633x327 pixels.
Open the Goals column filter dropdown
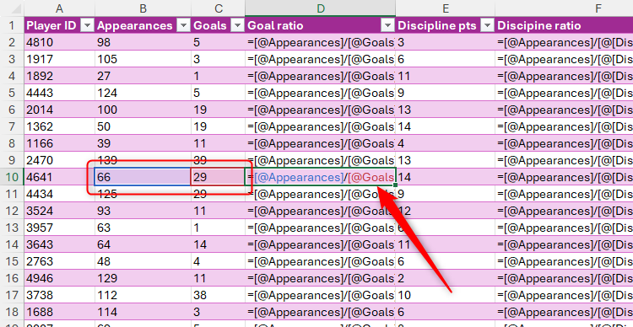238,26
